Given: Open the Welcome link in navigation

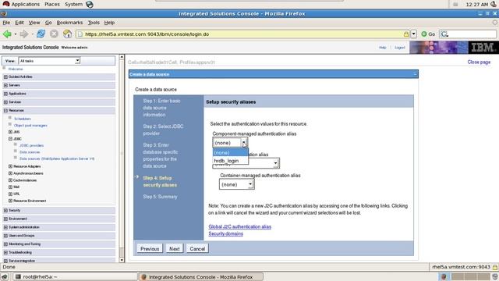Looking at the screenshot, I should [x=16, y=69].
